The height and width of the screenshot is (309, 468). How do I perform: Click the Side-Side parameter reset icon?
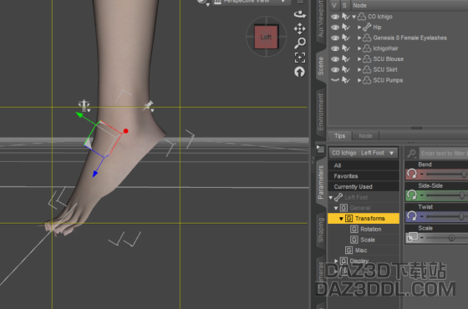(412, 195)
